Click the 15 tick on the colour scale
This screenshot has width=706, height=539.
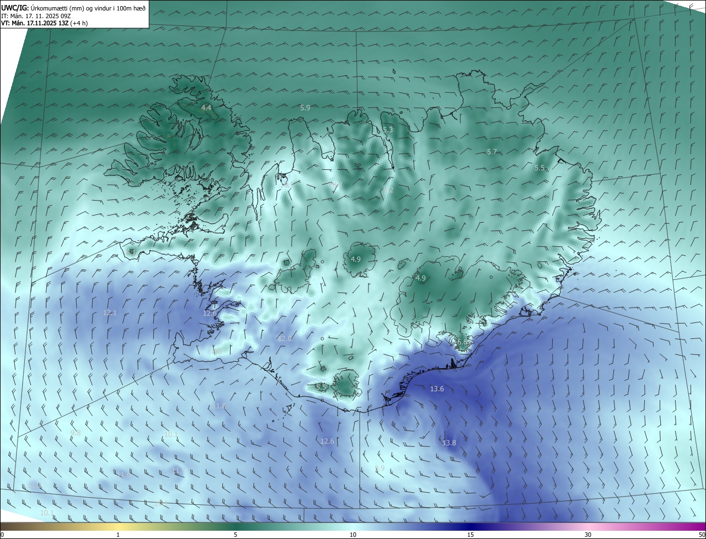470,535
